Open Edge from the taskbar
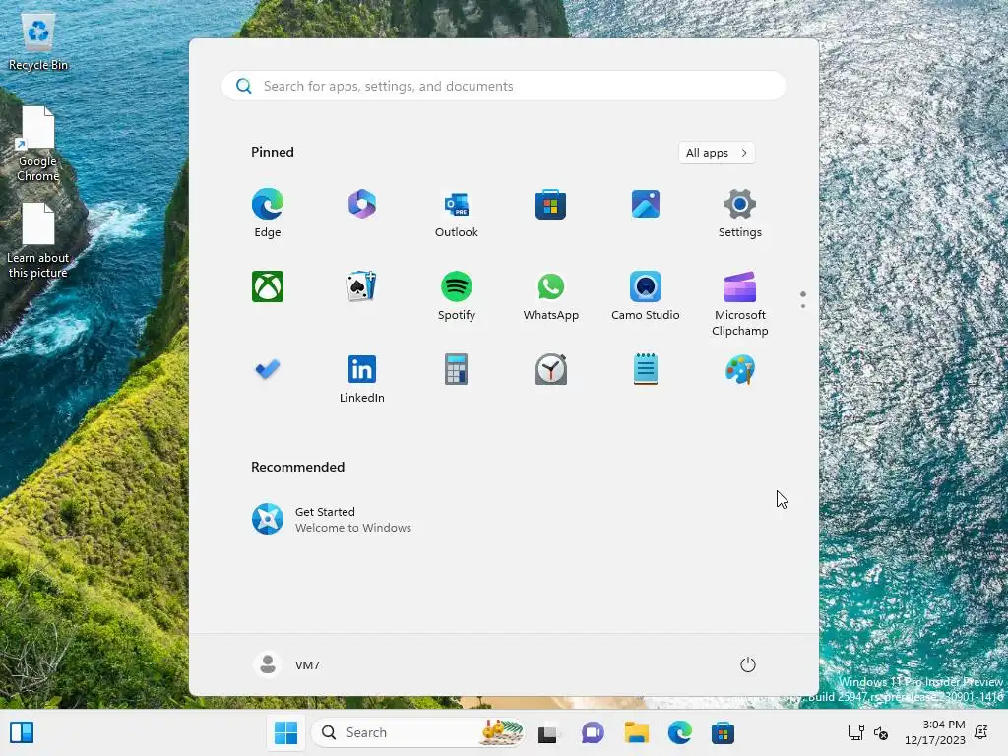Image resolution: width=1008 pixels, height=756 pixels. 680,732
